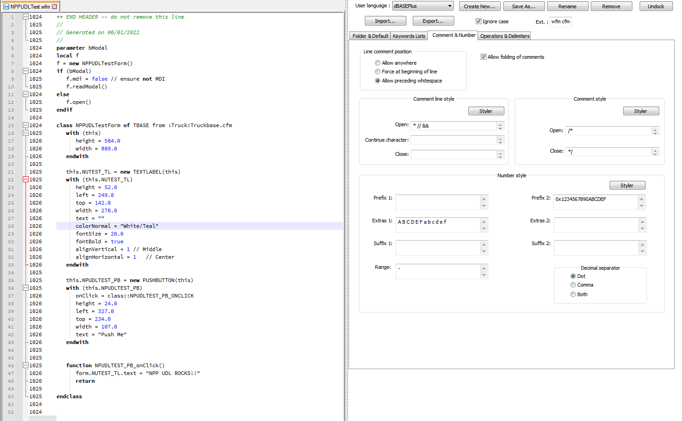
Task: Collapse the fold marker at line 11 else
Action: tap(26, 94)
